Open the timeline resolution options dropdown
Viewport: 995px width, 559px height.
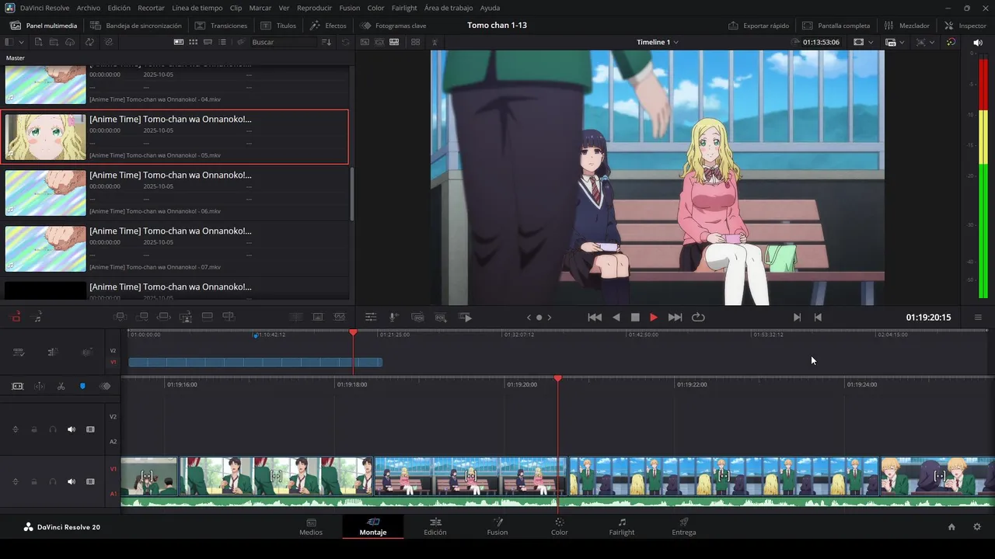coord(895,42)
